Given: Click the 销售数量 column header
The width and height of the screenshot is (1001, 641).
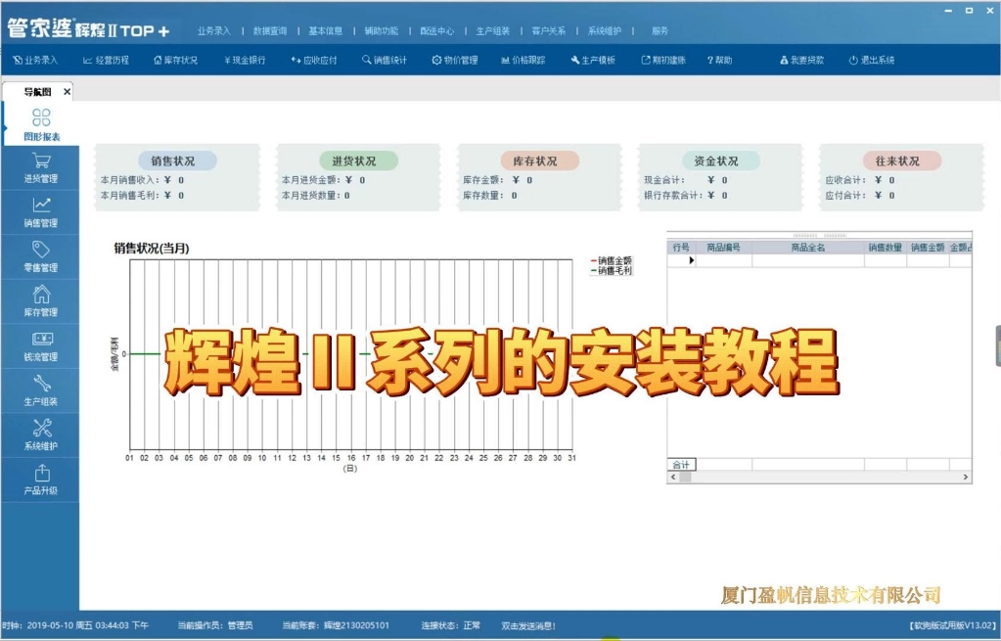Looking at the screenshot, I should [886, 248].
